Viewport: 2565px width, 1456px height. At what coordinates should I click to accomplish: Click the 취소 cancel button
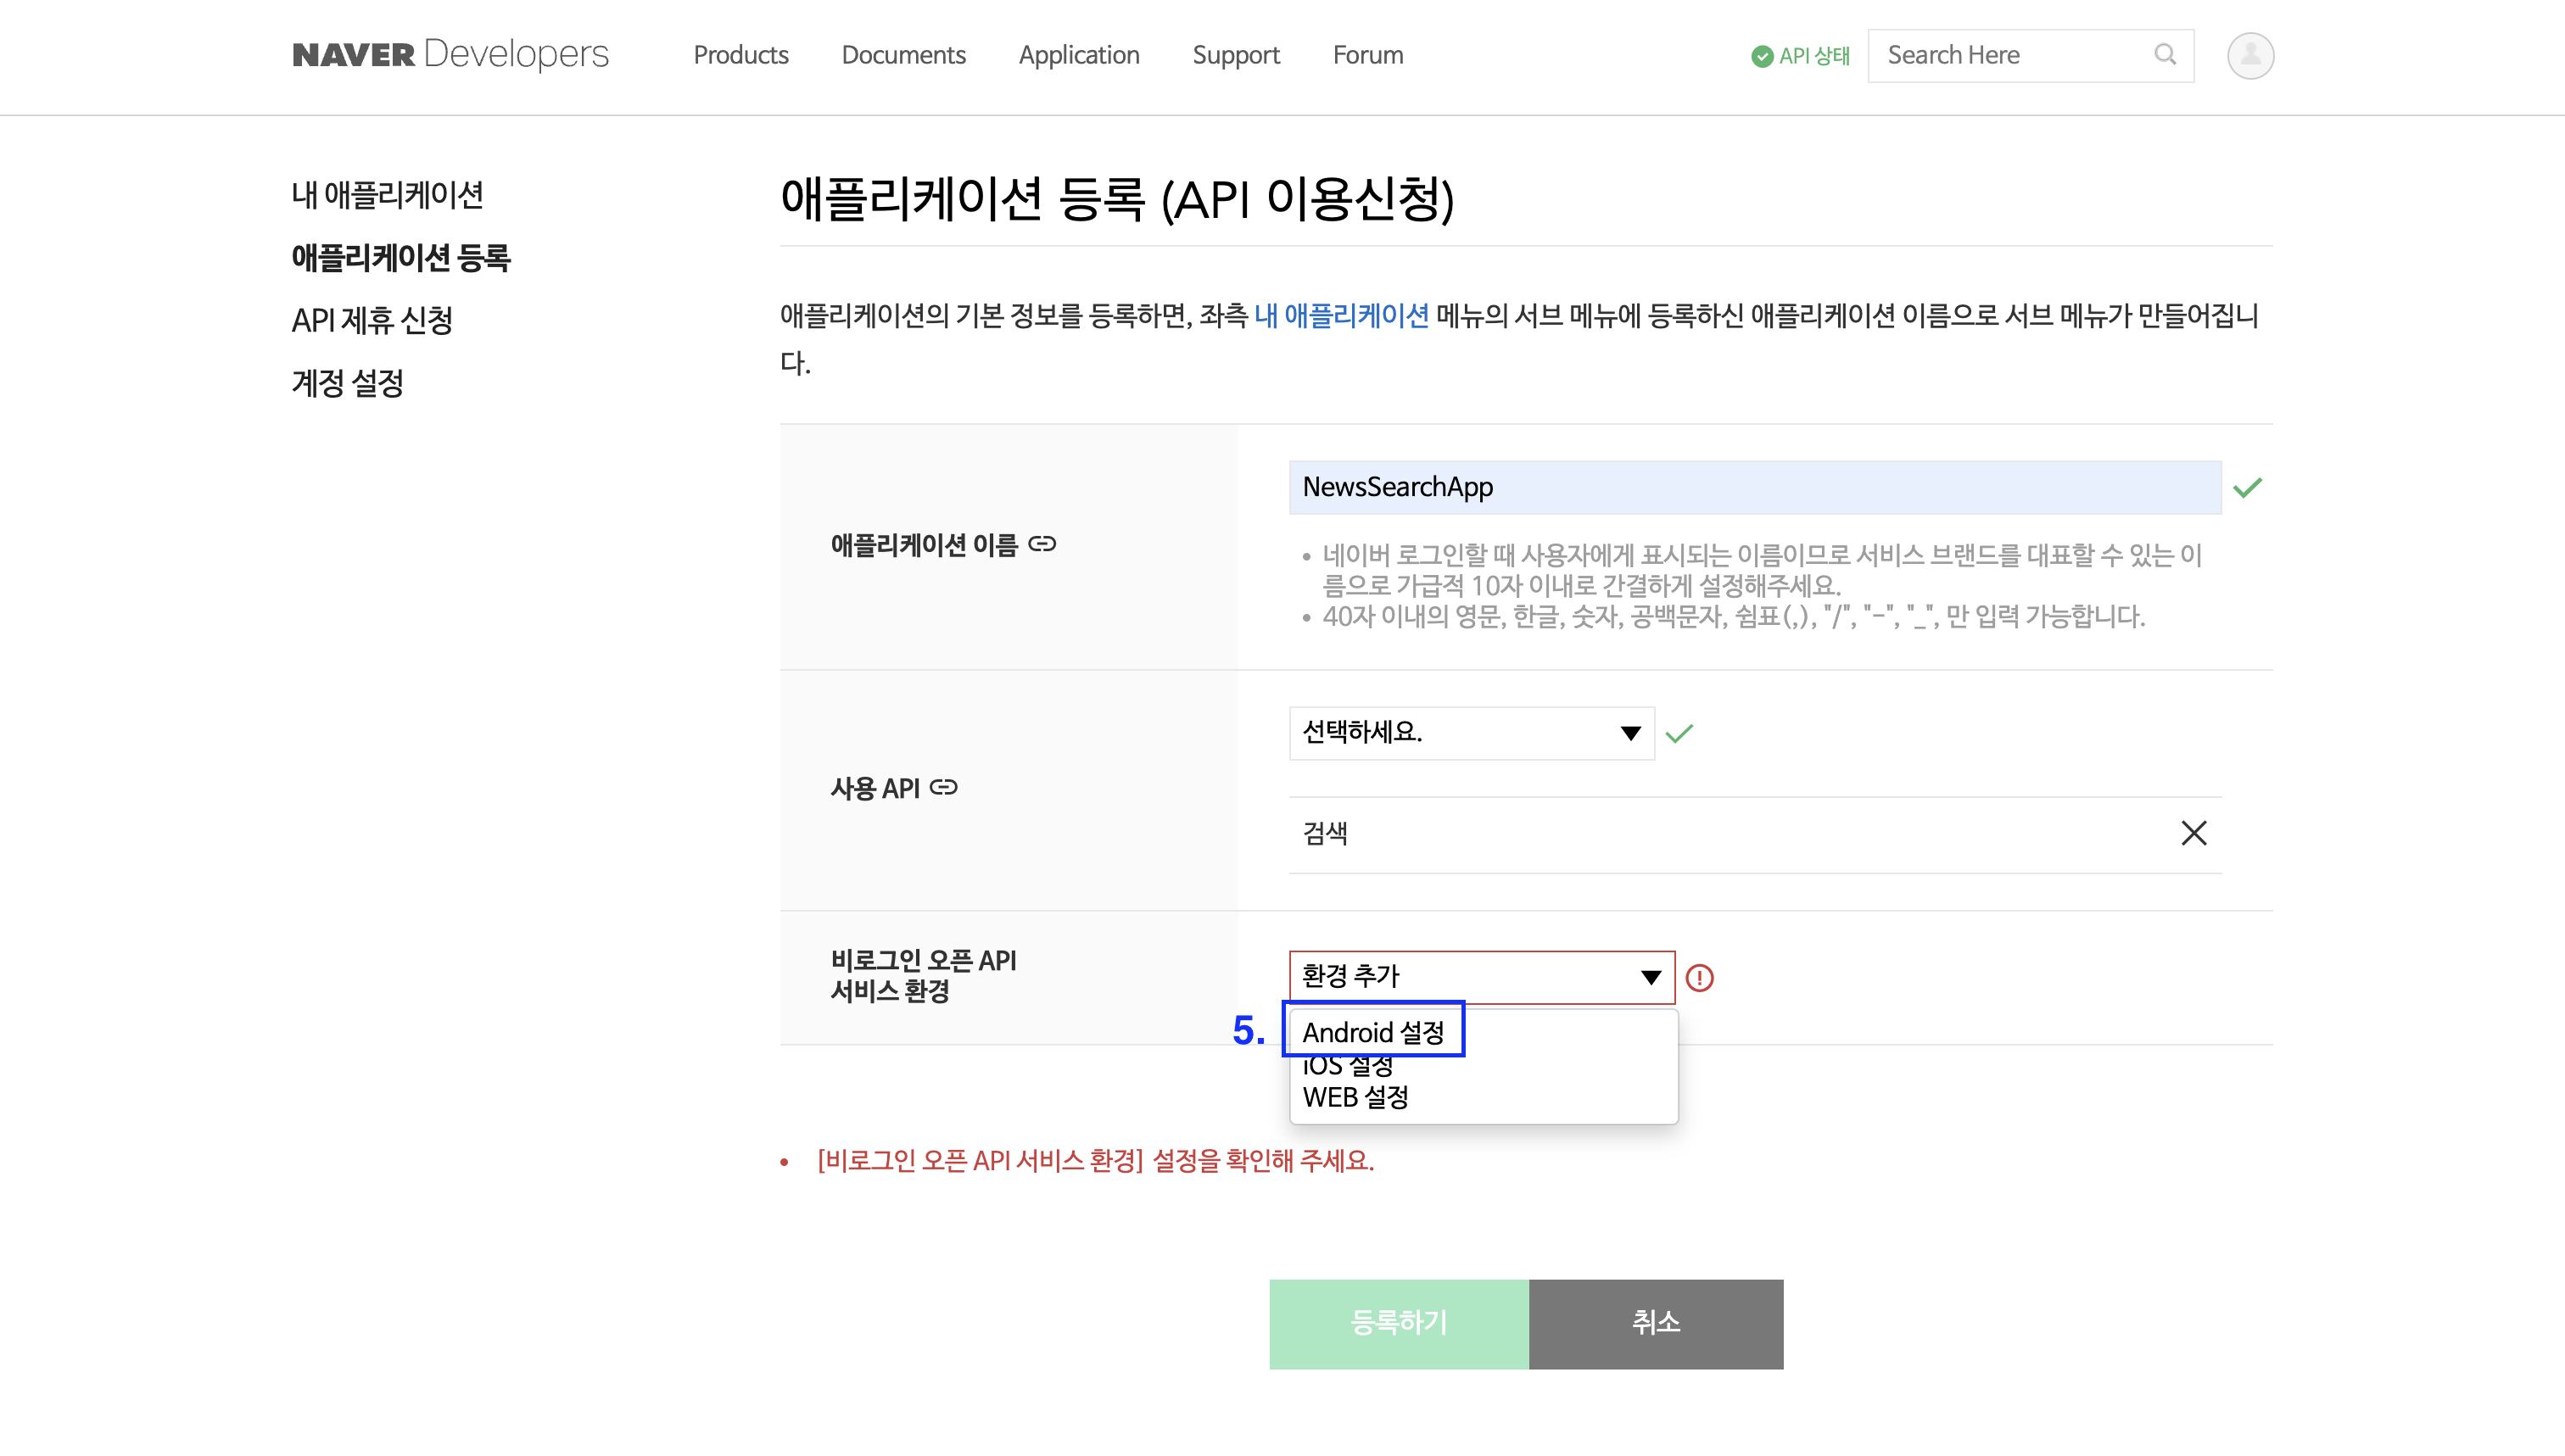[x=1656, y=1323]
